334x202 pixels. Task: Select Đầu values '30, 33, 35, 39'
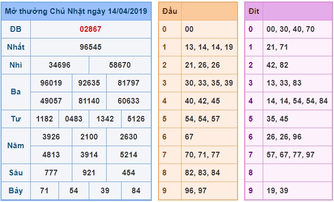[x=209, y=83]
